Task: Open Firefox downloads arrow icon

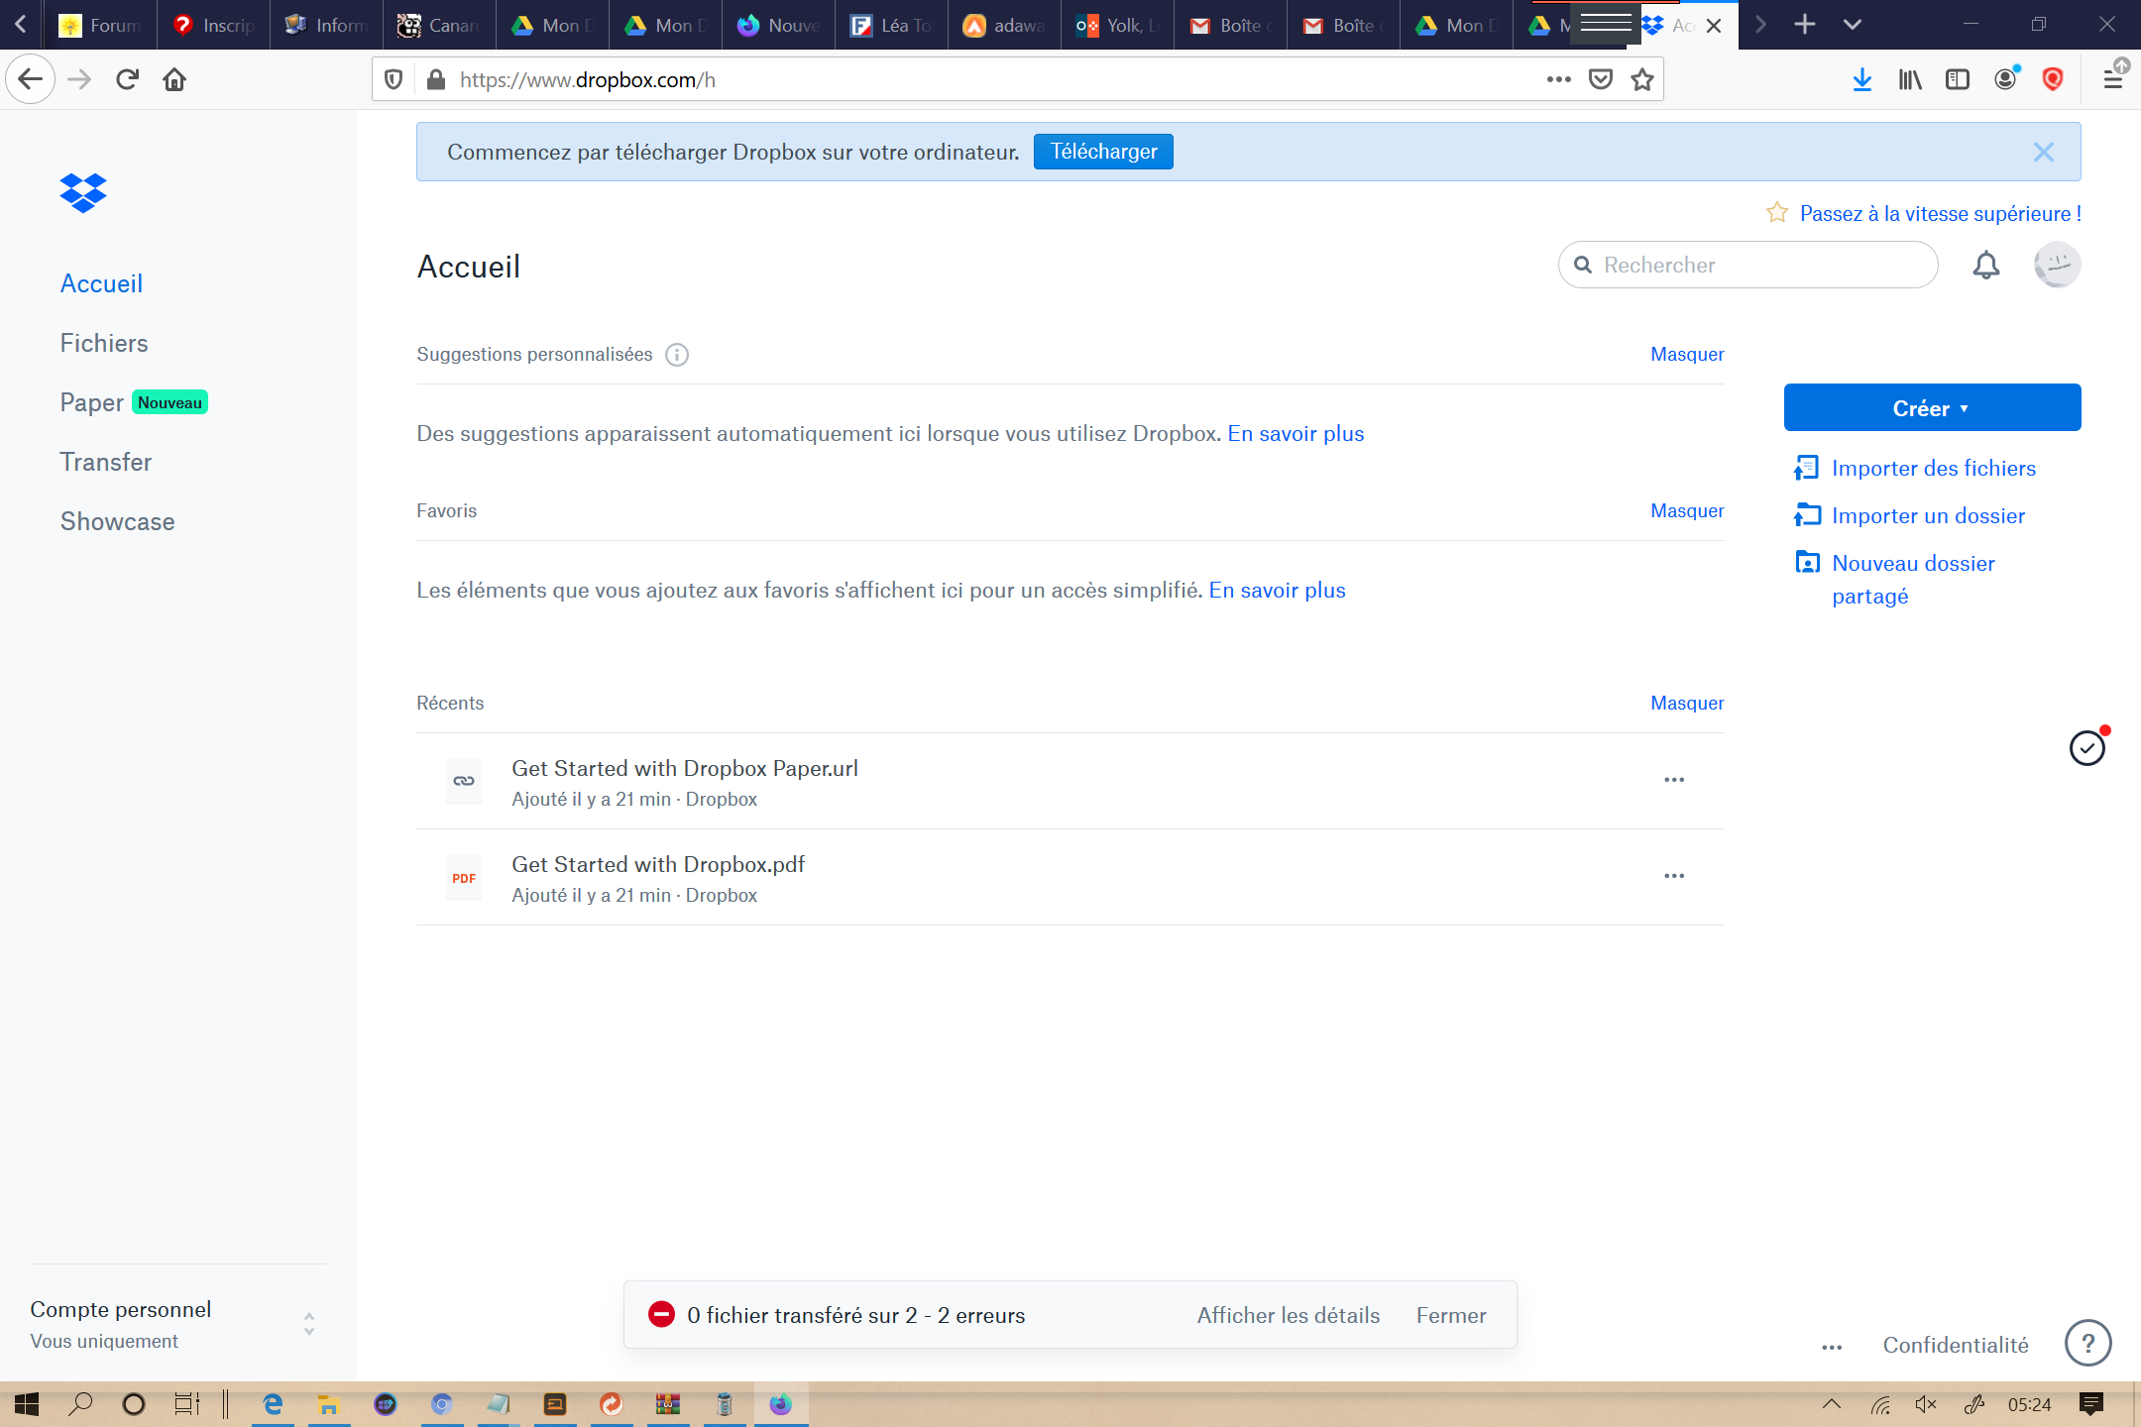Action: [x=1862, y=79]
